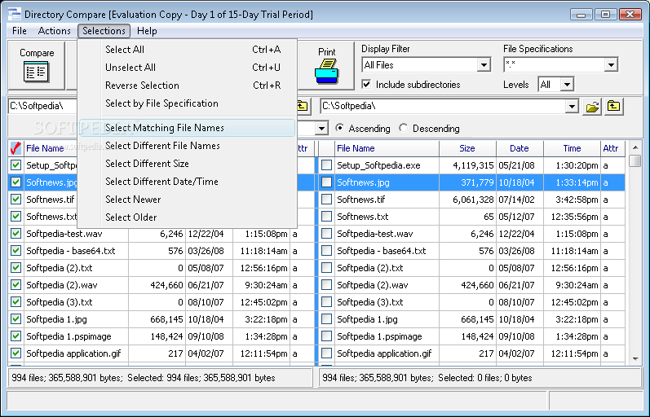Click size 6,061,328 in right pane
The height and width of the screenshot is (417, 650).
tap(473, 200)
